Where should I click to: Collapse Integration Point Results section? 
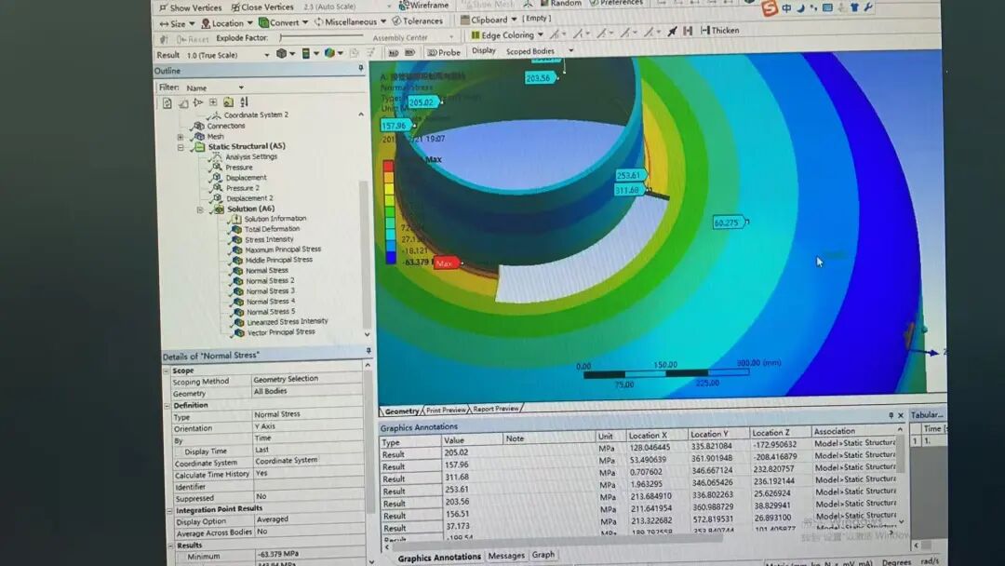coord(170,511)
